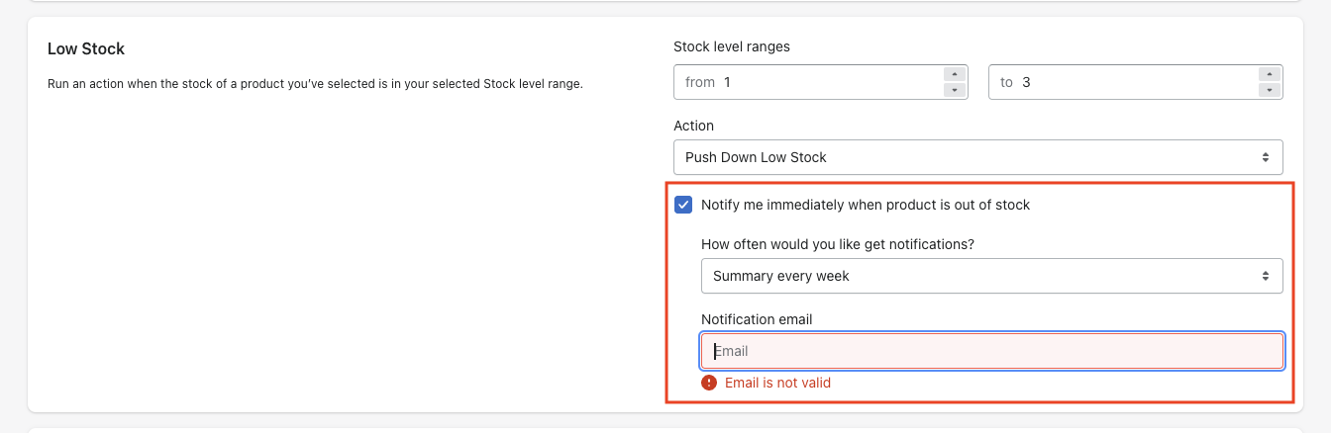Click the red email error icon
This screenshot has height=433, width=1331.
click(x=709, y=383)
